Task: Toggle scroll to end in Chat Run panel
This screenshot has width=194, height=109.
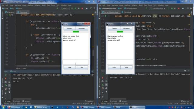Action: 9,85
